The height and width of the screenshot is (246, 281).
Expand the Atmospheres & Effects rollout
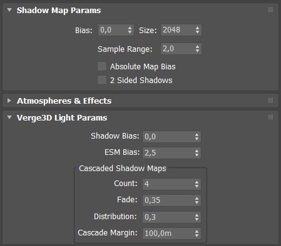tap(9, 101)
